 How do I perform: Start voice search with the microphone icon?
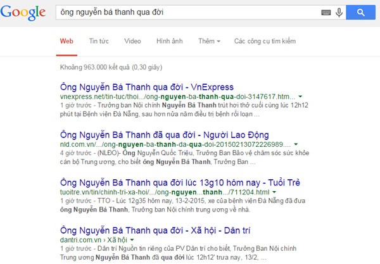[x=339, y=13]
